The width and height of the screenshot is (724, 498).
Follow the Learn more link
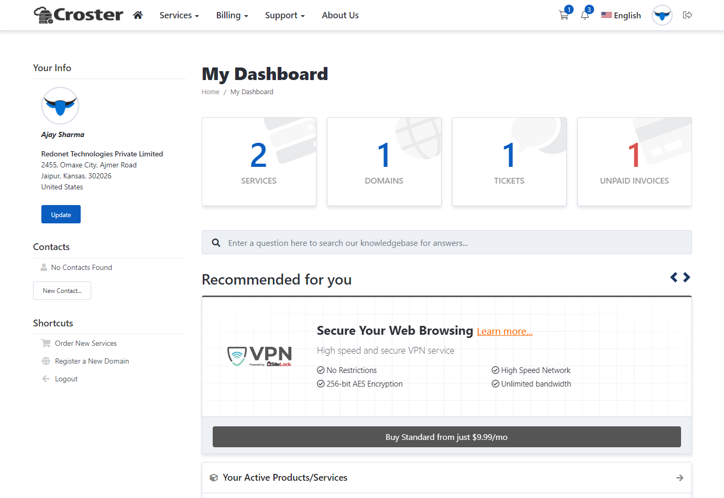[504, 332]
